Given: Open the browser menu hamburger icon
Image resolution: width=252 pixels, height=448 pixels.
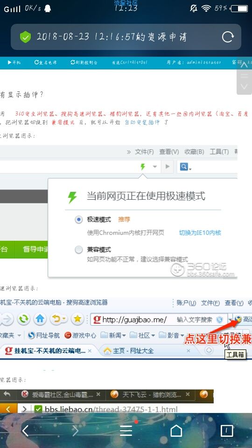Looking at the screenshot, I should [x=126, y=431].
